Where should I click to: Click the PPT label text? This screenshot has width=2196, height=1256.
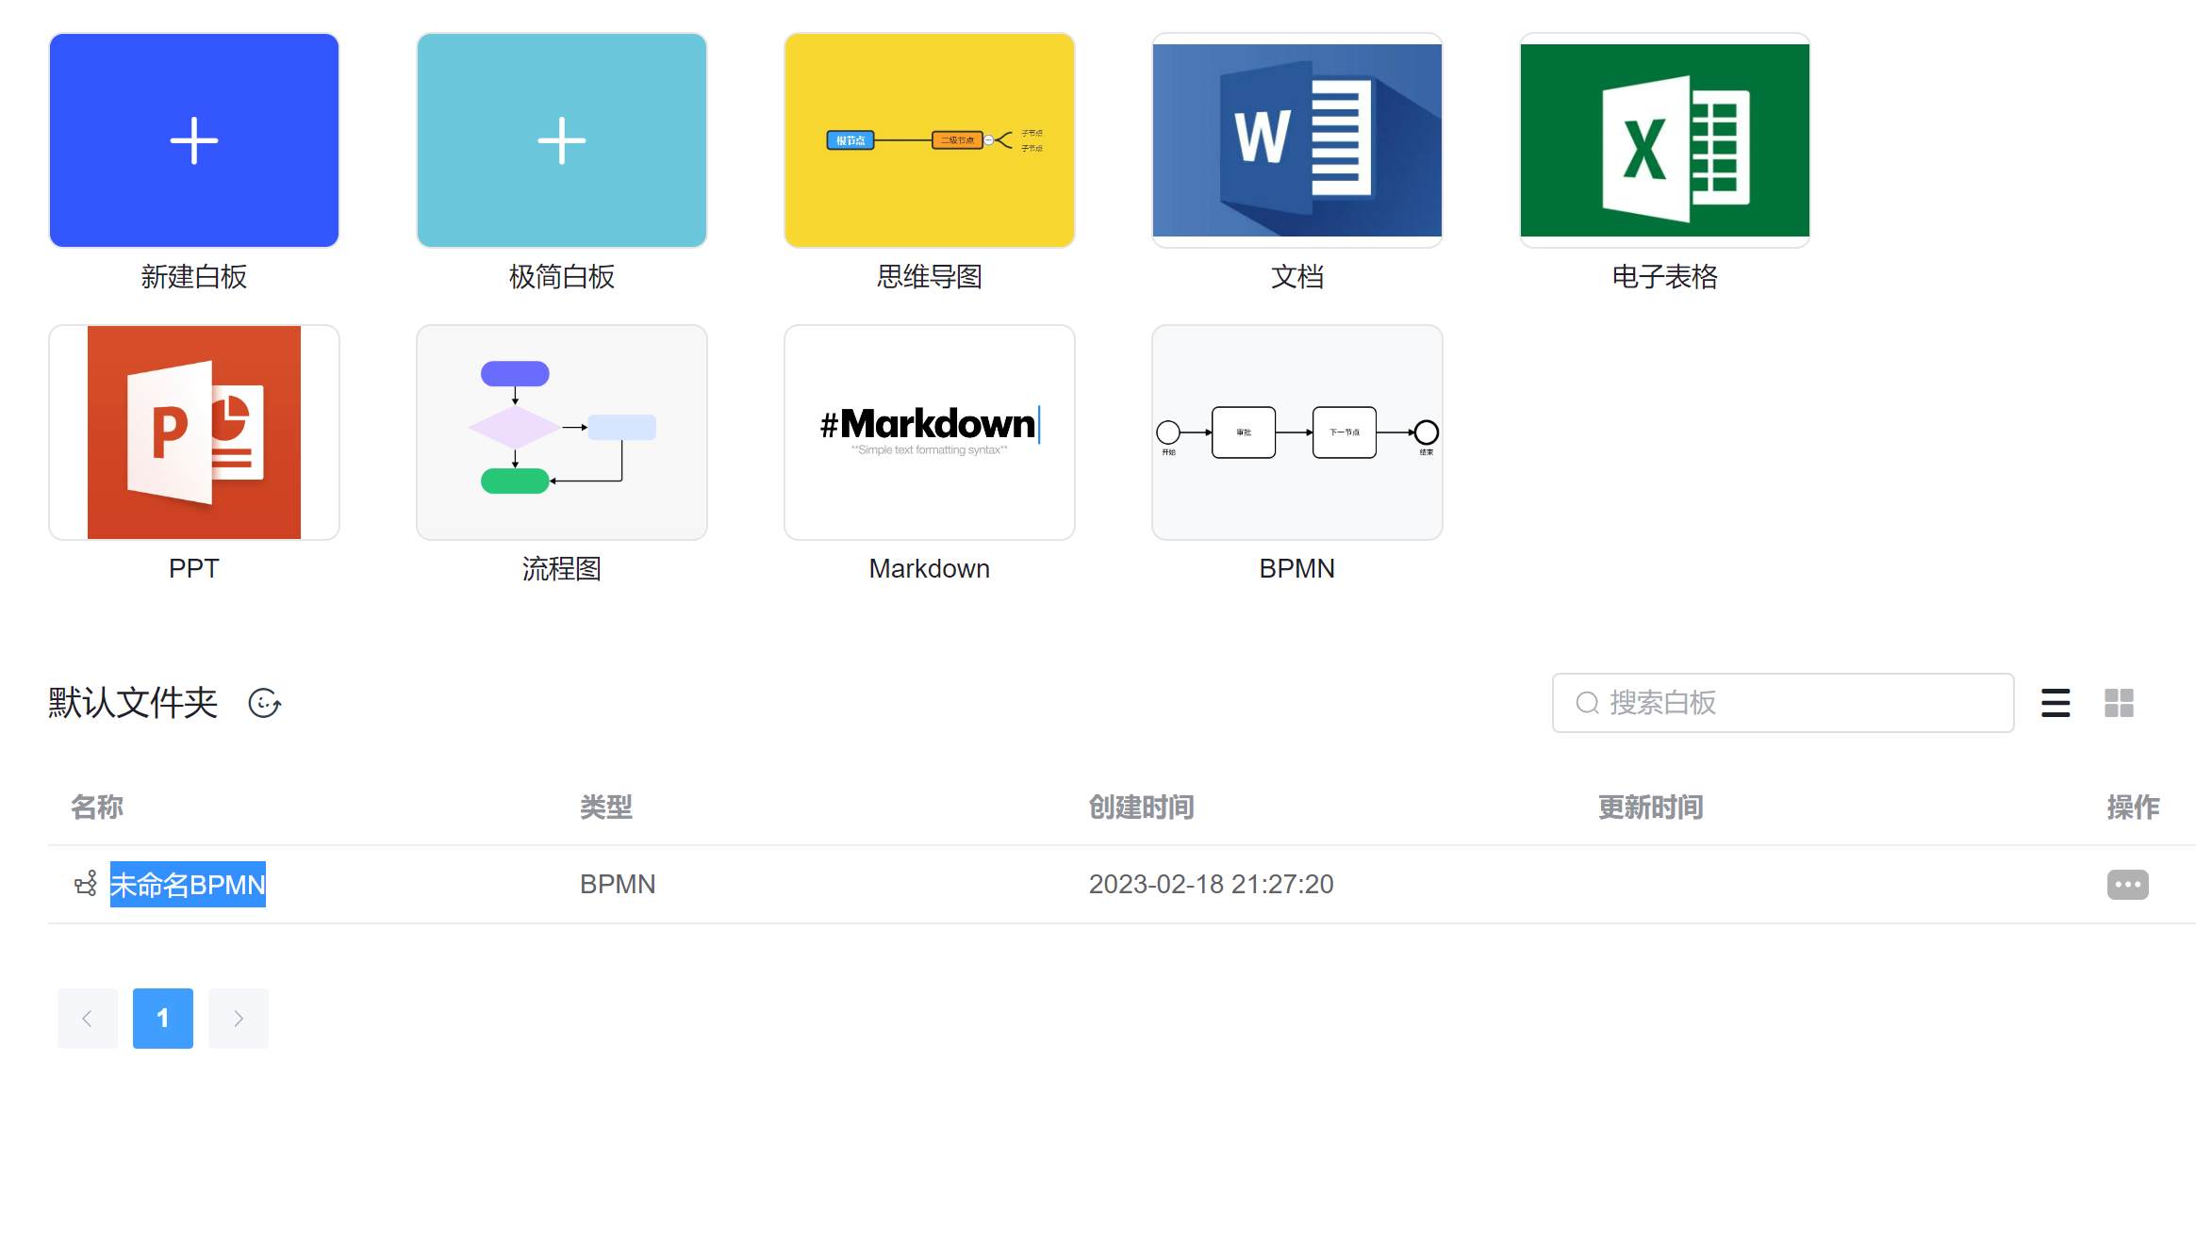(x=194, y=569)
